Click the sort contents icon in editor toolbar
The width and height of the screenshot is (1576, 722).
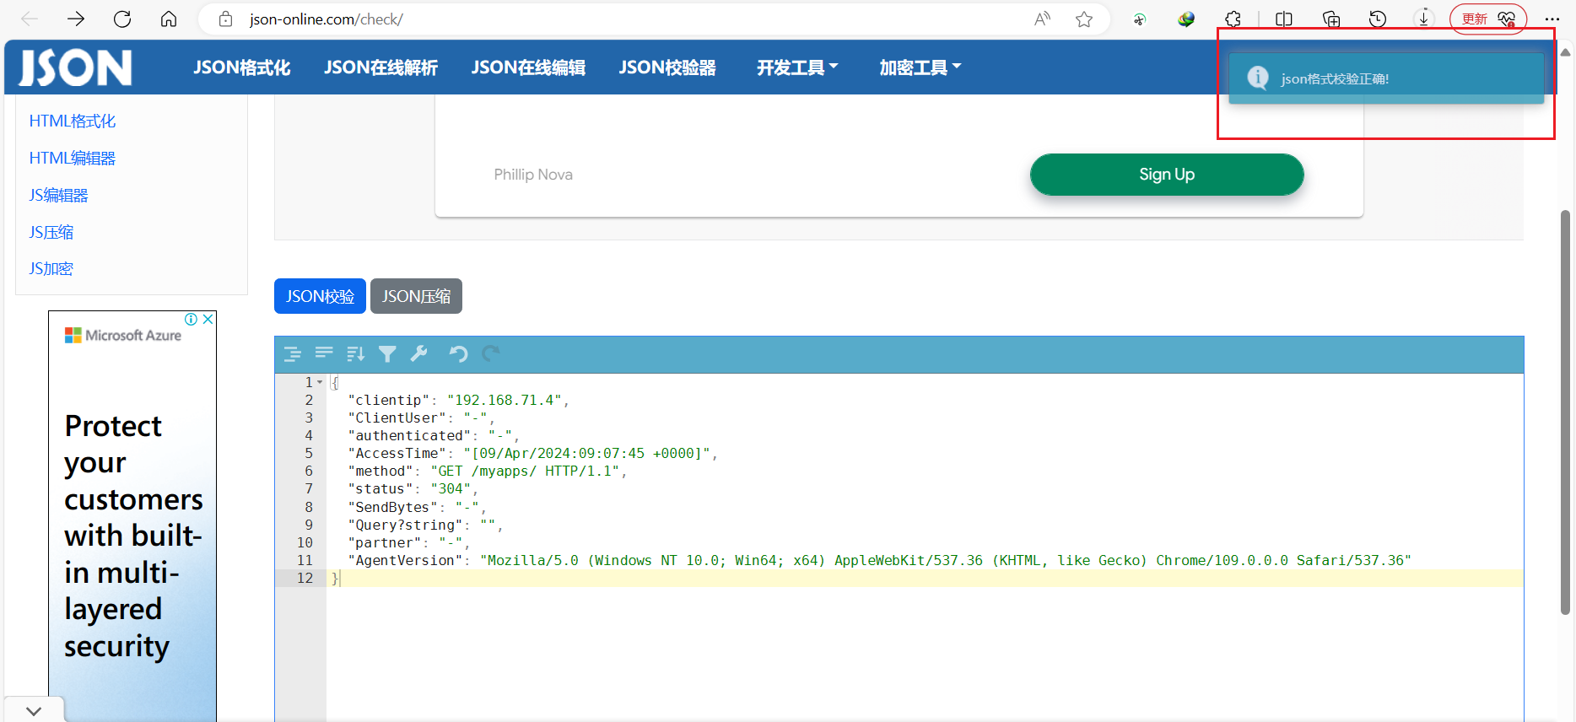point(355,354)
